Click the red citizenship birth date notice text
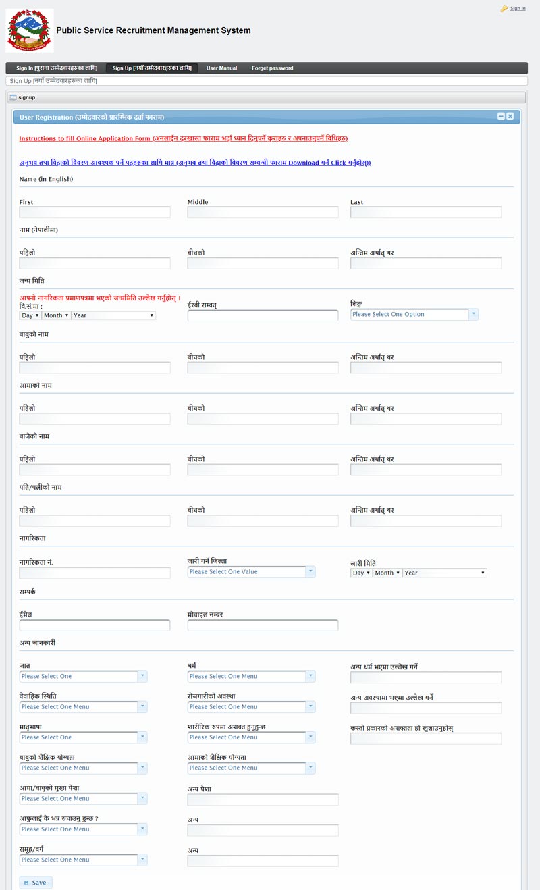Viewport: 540px width, 890px height. (100, 298)
